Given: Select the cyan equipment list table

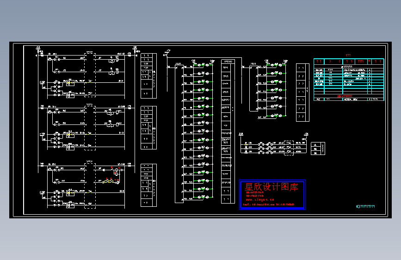Looking at the screenshot, I should coord(349,80).
